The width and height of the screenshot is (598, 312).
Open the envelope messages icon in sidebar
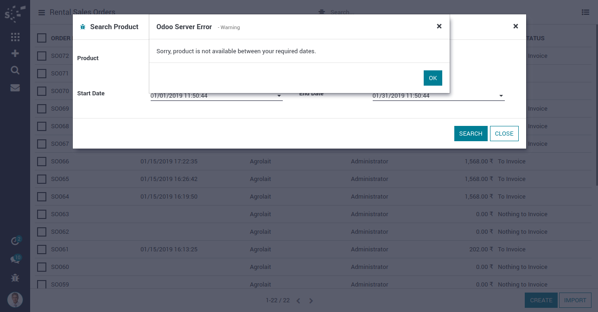(x=15, y=87)
